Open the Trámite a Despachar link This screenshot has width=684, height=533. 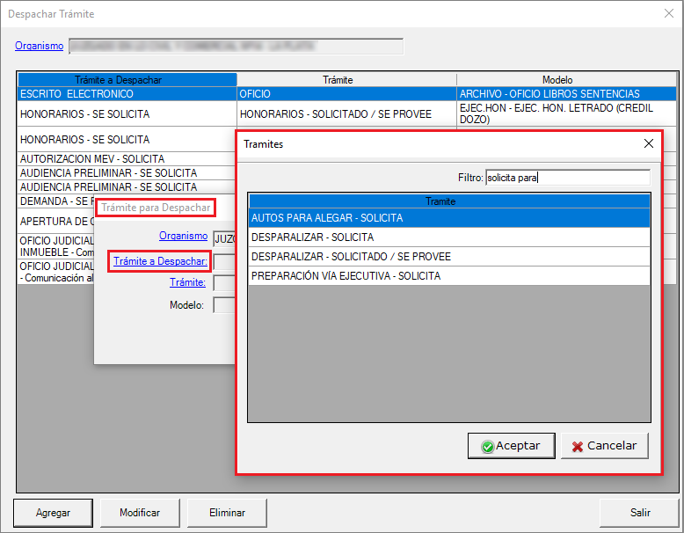pos(160,261)
